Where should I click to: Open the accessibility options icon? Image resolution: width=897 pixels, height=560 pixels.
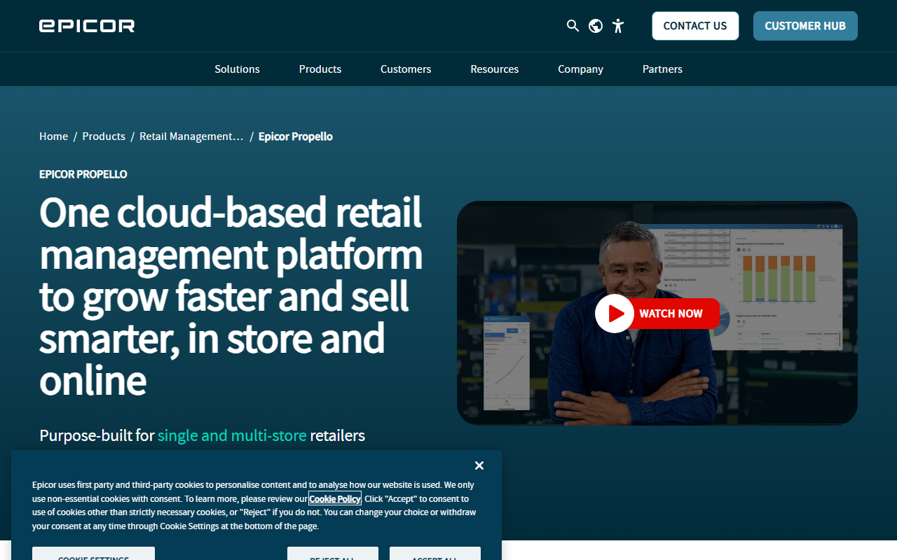tap(617, 26)
